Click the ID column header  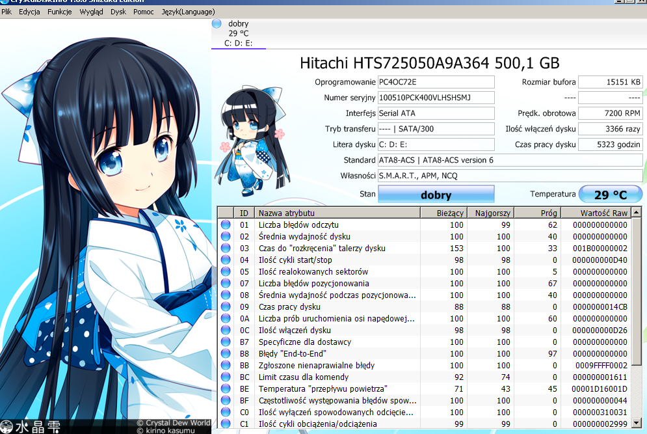point(244,213)
